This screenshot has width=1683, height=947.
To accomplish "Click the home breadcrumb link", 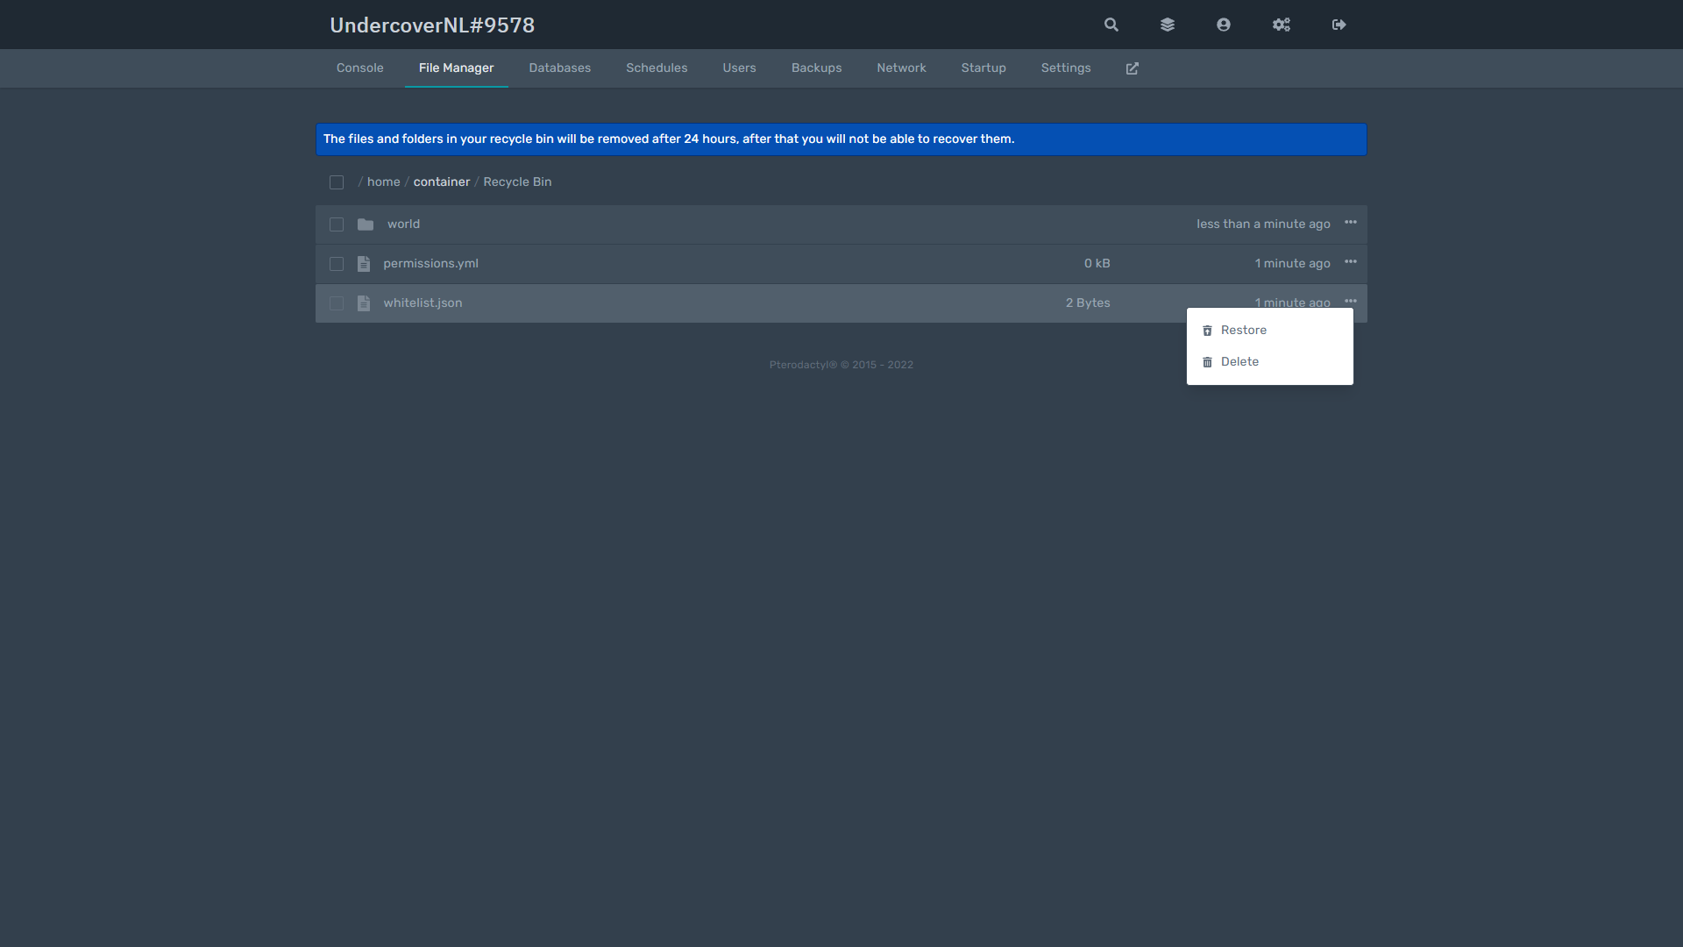I will 383,182.
